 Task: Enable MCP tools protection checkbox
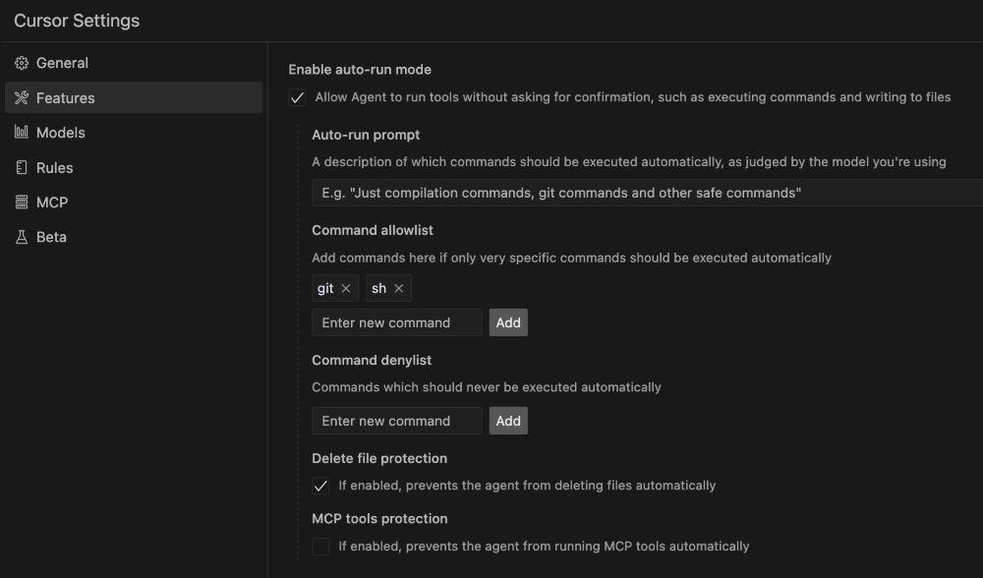coord(320,547)
